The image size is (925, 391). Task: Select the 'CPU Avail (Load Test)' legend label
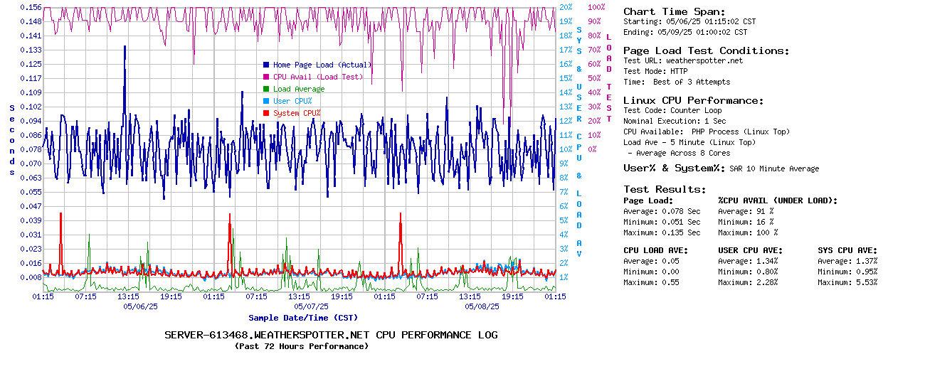(317, 77)
